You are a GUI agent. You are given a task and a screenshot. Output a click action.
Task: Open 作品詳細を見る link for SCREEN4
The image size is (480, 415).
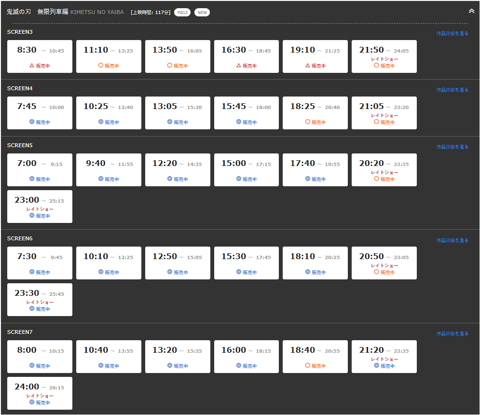(452, 90)
